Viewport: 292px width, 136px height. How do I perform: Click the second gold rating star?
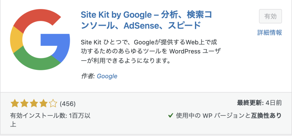point(24,103)
